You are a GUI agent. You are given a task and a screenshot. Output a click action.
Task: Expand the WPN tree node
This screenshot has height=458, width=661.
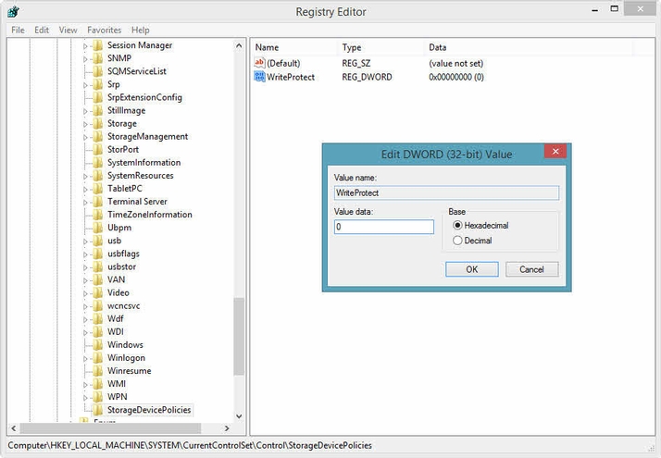click(85, 398)
